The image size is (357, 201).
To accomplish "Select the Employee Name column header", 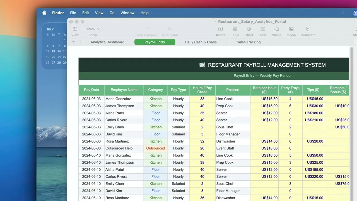I will pyautogui.click(x=124, y=90).
